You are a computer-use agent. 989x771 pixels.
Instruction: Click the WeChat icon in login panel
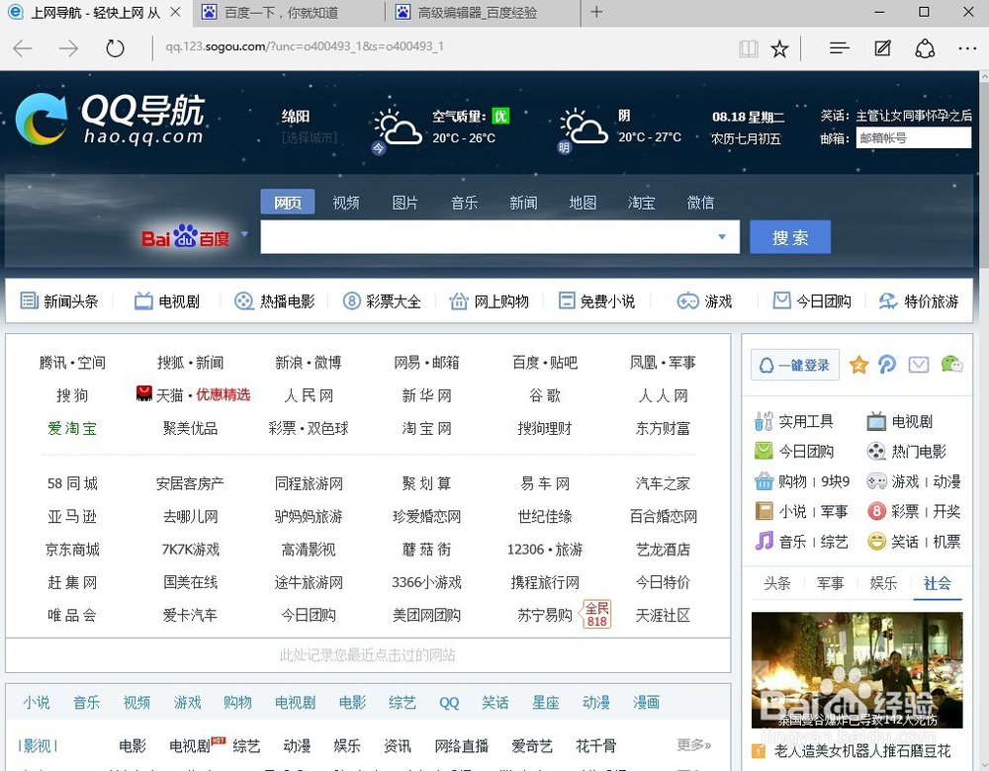click(951, 365)
